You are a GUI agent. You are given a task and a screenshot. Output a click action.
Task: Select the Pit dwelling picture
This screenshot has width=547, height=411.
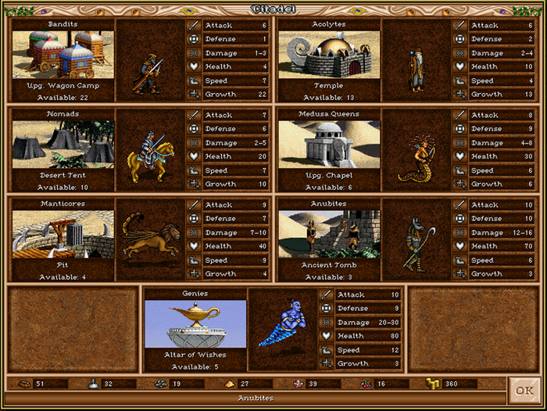[63, 234]
